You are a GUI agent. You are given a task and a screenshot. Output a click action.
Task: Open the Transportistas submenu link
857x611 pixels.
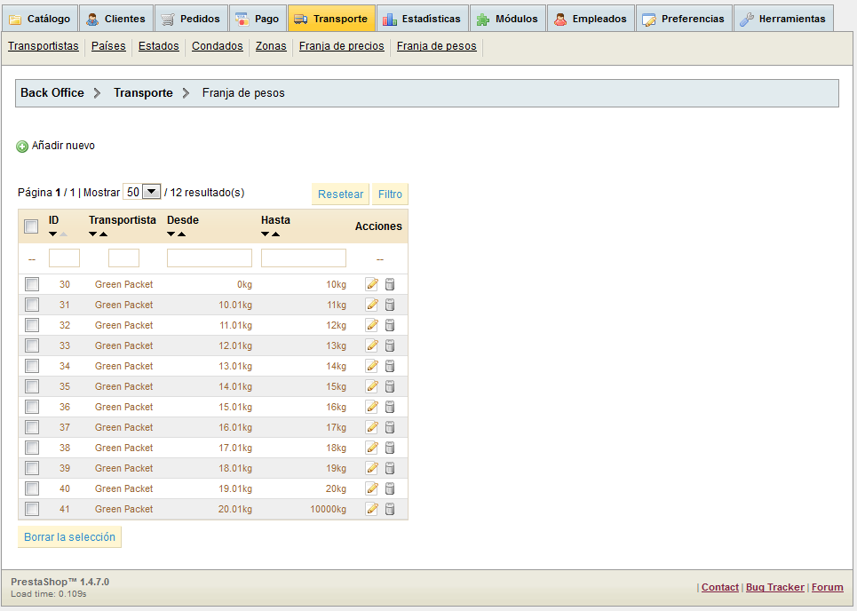(44, 46)
